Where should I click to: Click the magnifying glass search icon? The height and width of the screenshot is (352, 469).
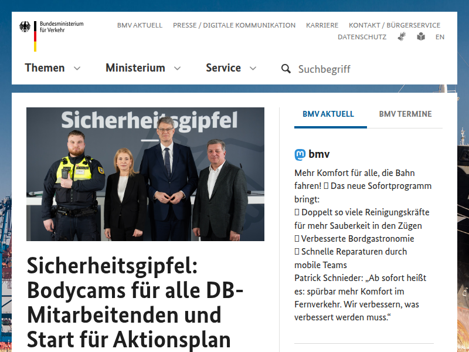[x=286, y=69]
